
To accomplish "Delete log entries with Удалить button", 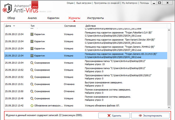I will (x=114, y=116).
